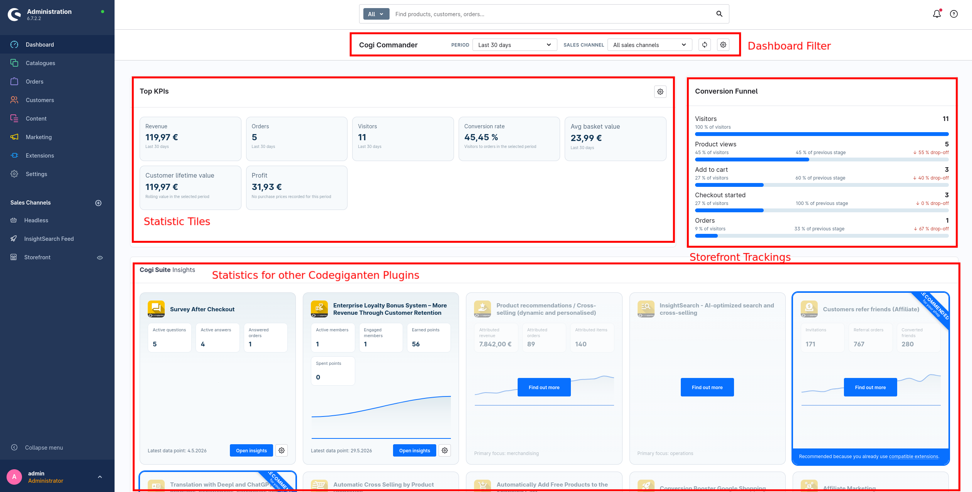This screenshot has height=492, width=972.
Task: Open the Marketing section
Action: pyautogui.click(x=57, y=137)
